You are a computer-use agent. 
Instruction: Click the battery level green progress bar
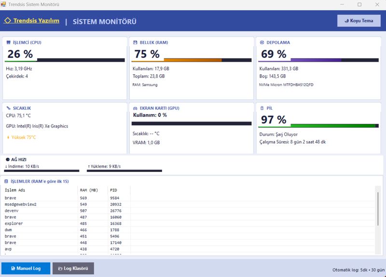(318, 126)
